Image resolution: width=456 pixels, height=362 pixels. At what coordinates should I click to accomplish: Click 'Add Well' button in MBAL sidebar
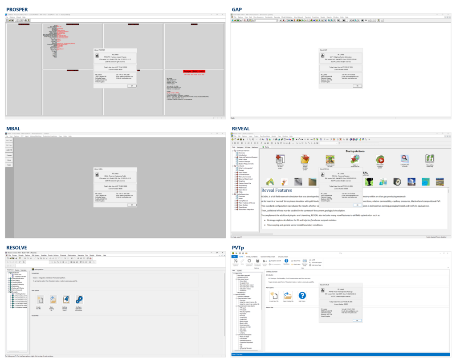point(9,150)
